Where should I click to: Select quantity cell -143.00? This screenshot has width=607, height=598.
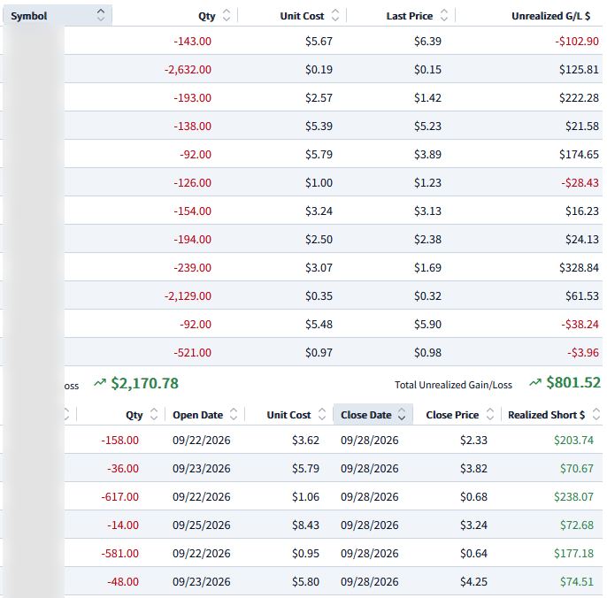192,41
